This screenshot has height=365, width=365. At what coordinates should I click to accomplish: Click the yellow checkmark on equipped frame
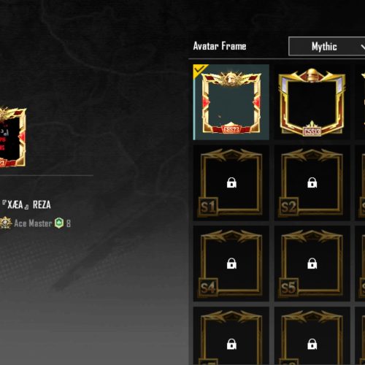click(x=200, y=69)
